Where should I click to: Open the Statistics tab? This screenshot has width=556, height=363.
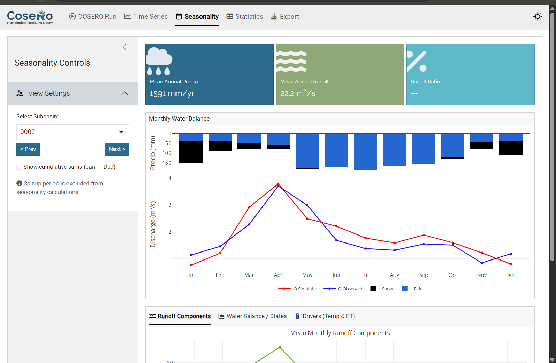245,17
